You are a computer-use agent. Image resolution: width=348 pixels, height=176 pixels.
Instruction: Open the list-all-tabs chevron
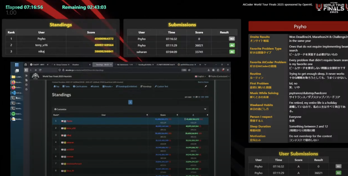[205, 64]
